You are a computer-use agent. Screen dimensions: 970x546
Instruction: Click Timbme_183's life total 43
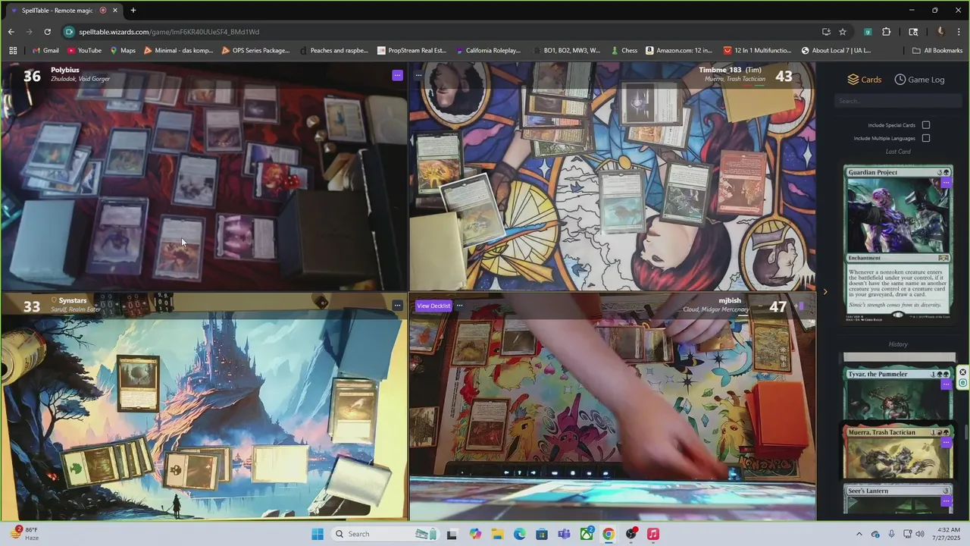coord(784,76)
